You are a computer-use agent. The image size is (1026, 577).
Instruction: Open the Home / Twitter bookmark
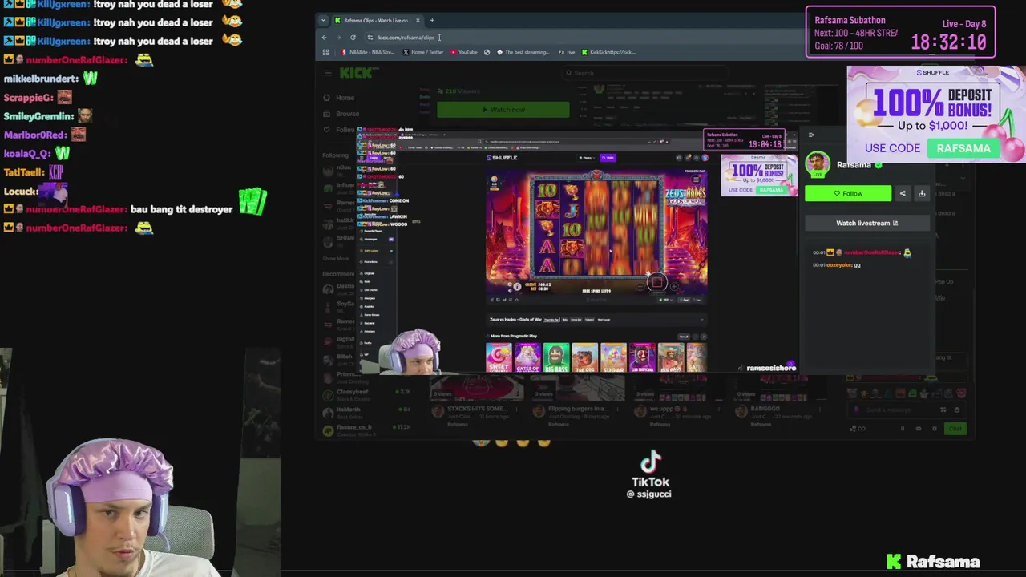point(423,52)
